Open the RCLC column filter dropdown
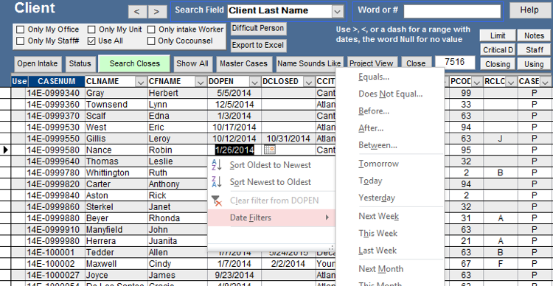Screen dimensions: 553x286 512,82
